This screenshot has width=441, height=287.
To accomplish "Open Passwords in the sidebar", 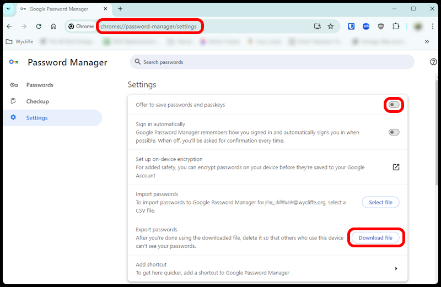I will (52, 85).
